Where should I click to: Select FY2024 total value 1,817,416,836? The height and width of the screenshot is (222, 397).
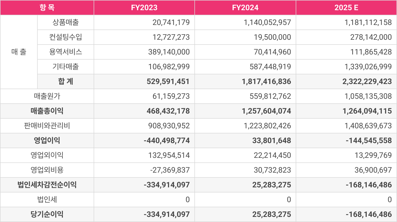[x=266, y=81]
